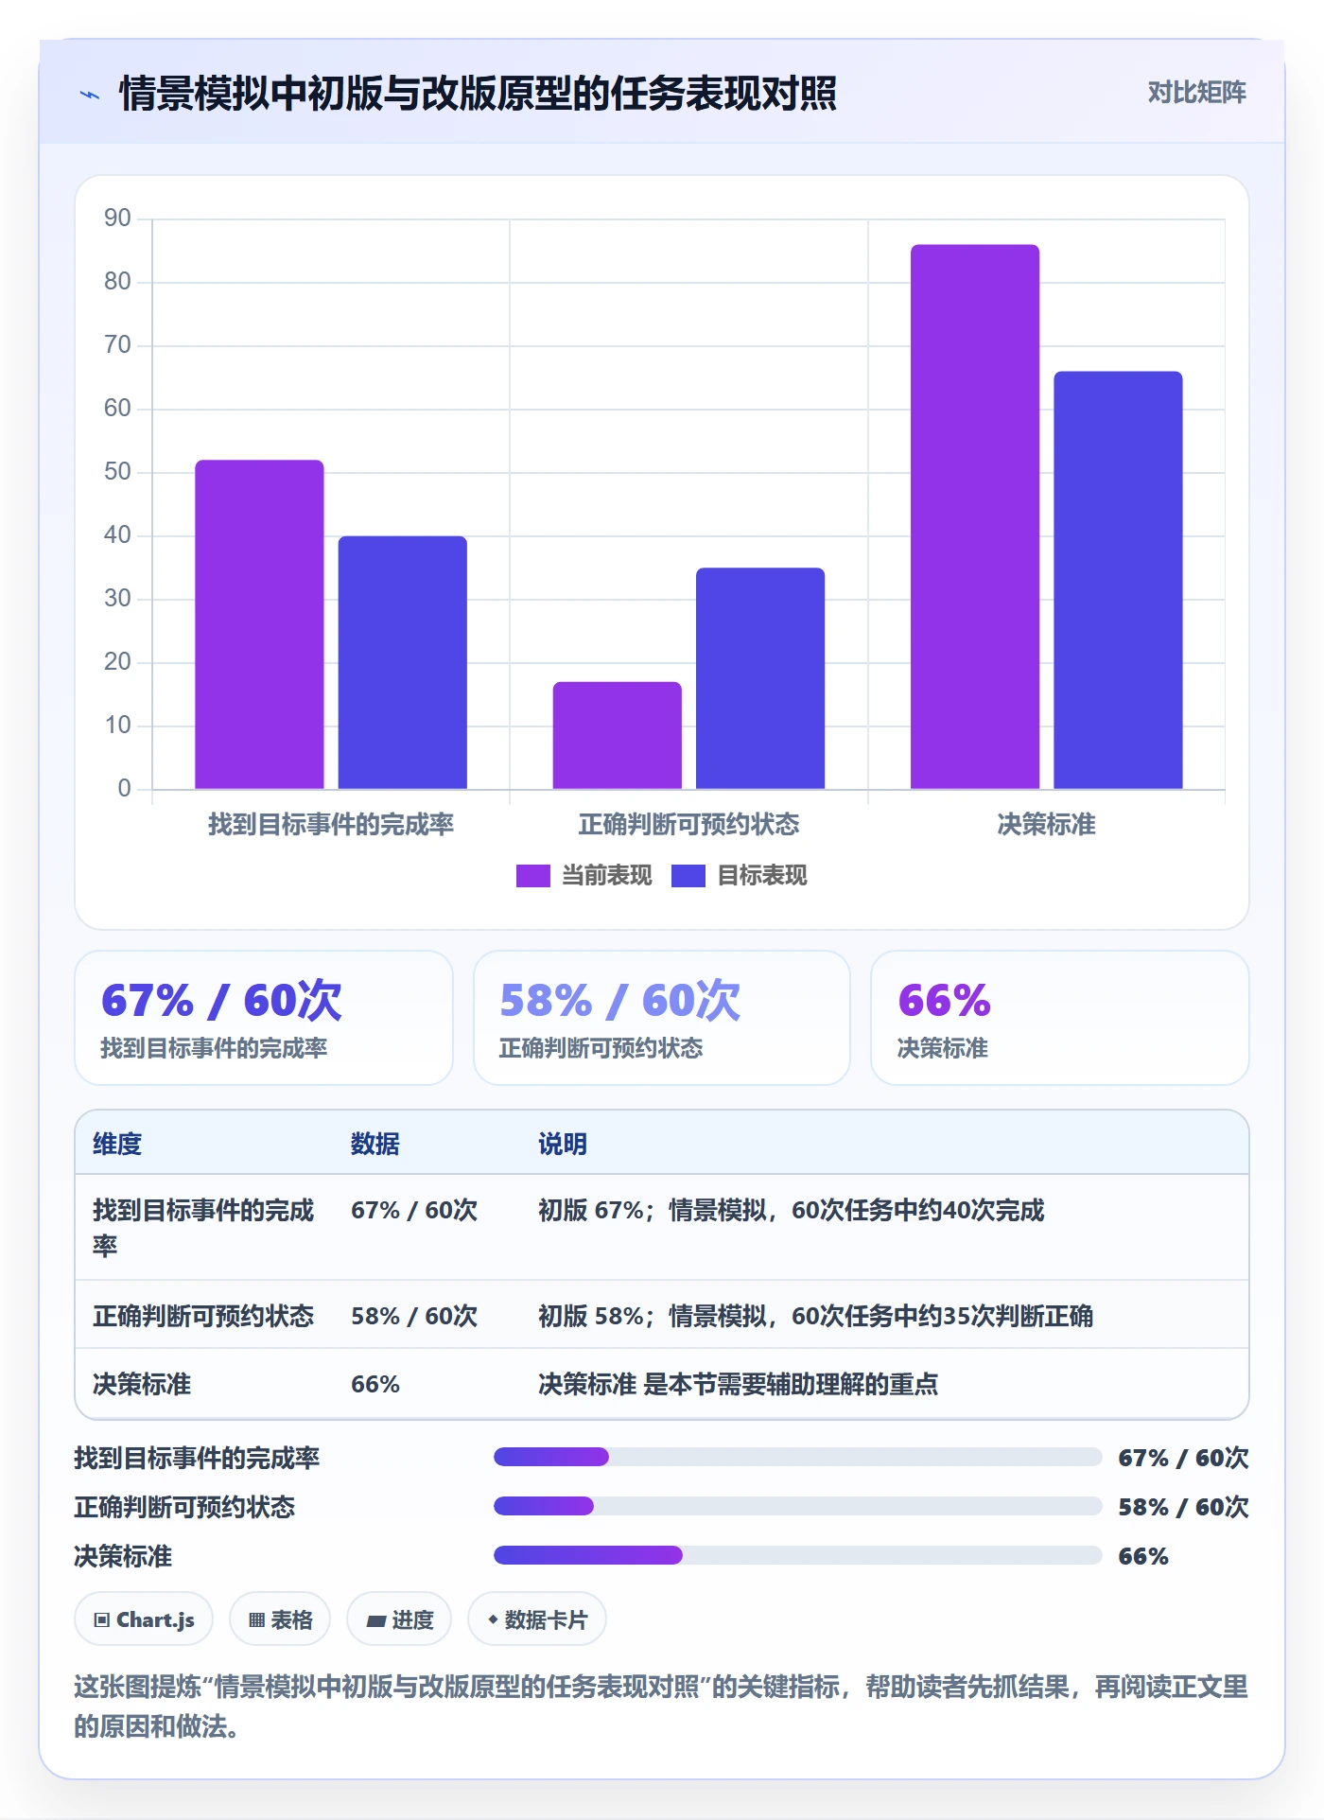Screen dimensions: 1324x1820
Task: Click the 正确判断可预约状态 x-axis label under chart
Action: [x=688, y=825]
